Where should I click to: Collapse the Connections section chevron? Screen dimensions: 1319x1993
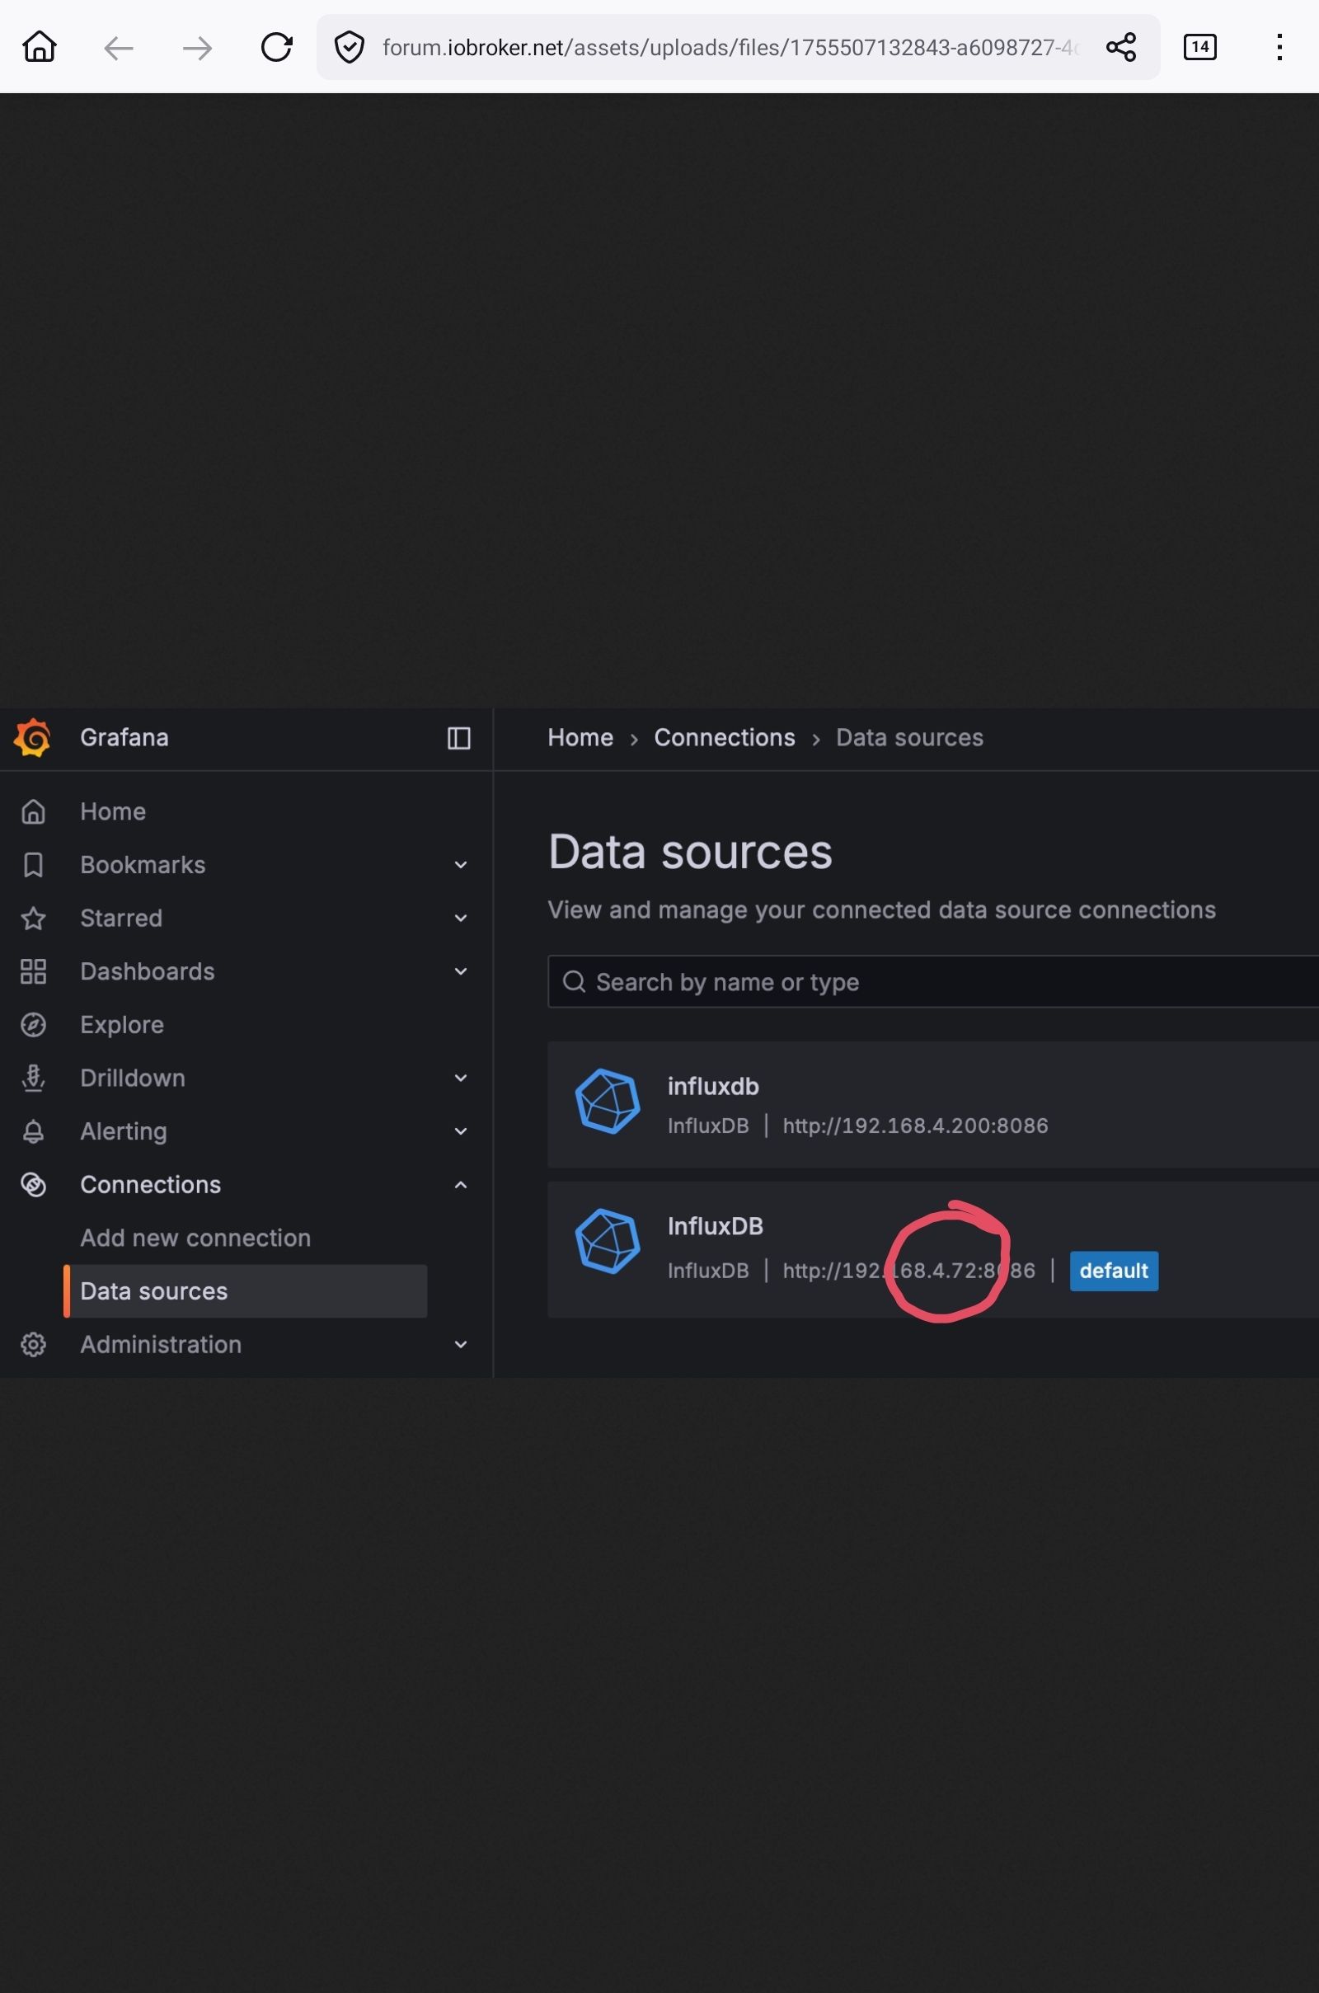coord(460,1185)
